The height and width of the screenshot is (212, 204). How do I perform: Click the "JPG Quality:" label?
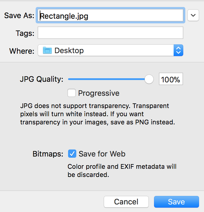[42, 79]
